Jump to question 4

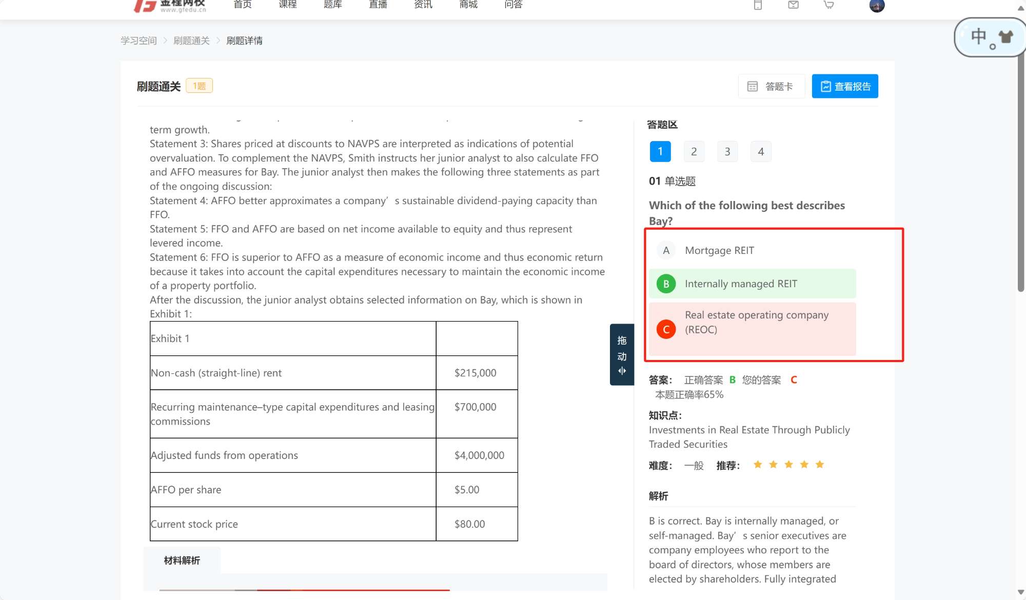[x=761, y=152]
